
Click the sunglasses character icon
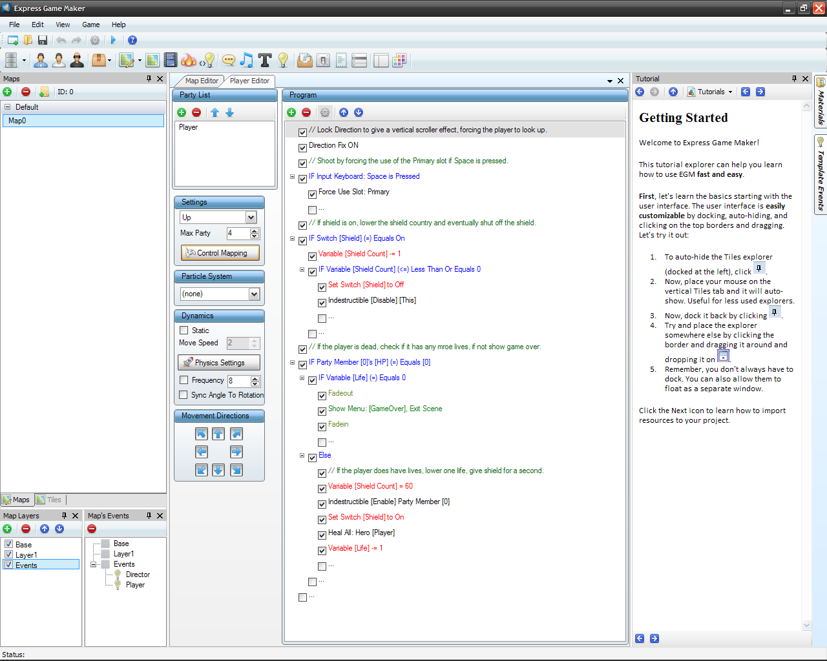click(x=78, y=60)
